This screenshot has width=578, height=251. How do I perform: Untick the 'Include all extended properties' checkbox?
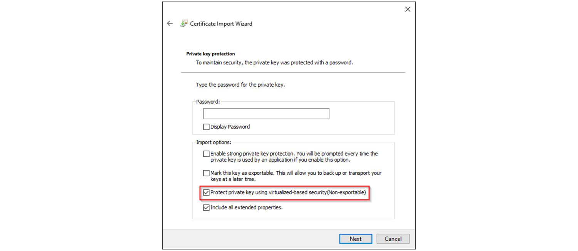point(207,207)
